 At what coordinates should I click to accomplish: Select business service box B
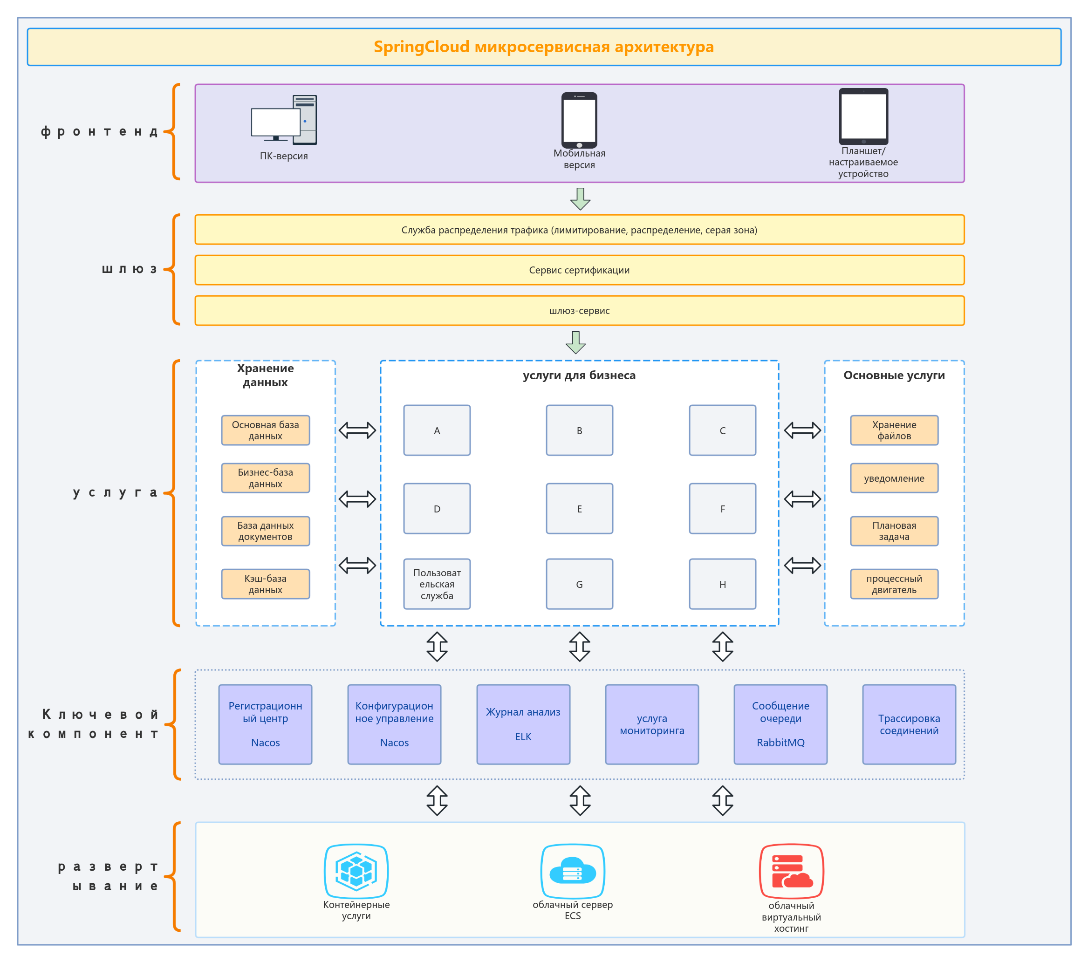[x=580, y=430]
